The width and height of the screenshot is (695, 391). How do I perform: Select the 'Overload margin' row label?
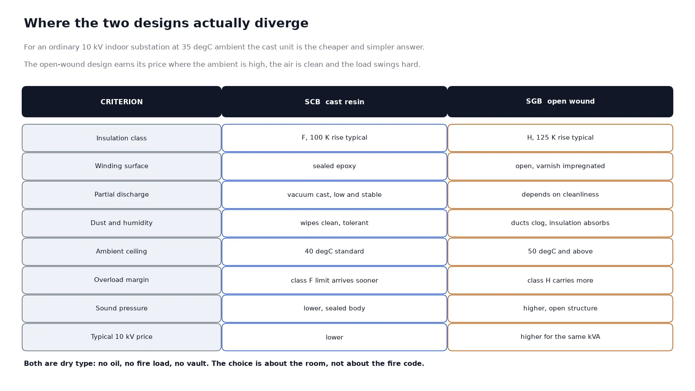pos(122,280)
